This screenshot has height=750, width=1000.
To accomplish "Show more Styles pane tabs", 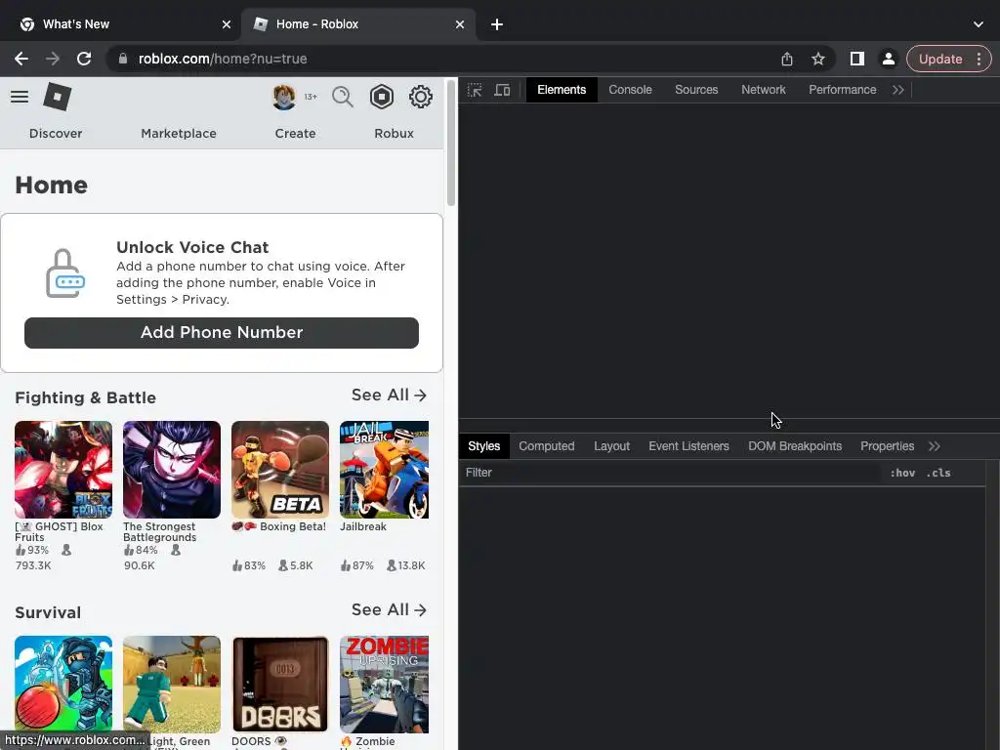I will pyautogui.click(x=935, y=446).
